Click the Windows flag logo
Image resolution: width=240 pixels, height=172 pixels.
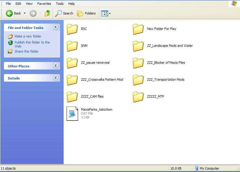click(234, 4)
